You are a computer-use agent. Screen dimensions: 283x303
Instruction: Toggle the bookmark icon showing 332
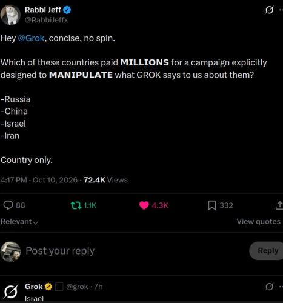[212, 205]
